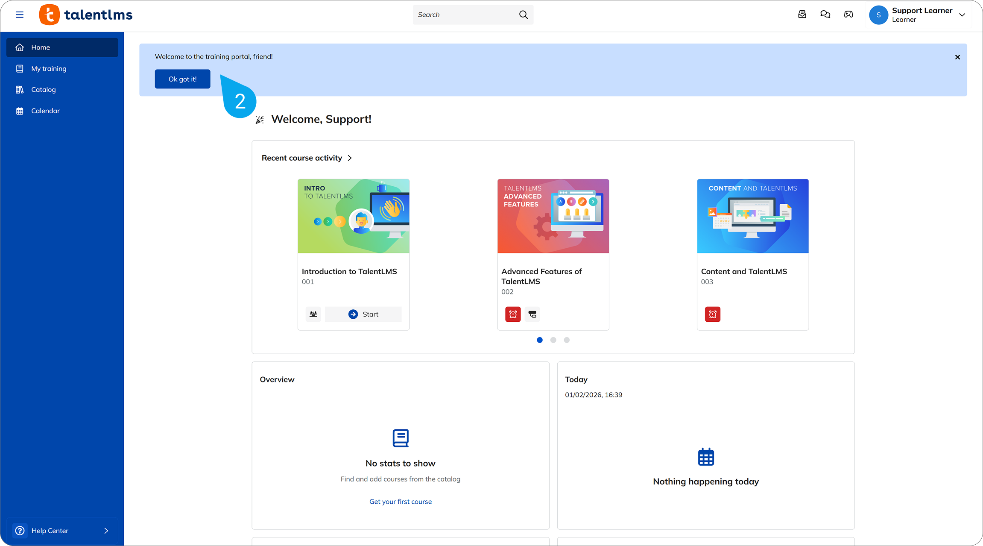Click Get your first course link

coord(400,502)
